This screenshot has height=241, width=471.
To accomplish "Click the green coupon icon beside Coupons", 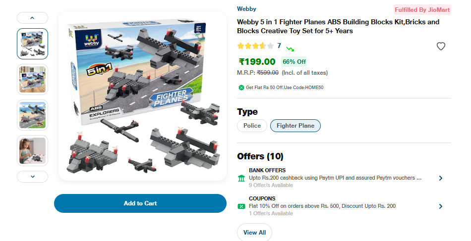I will [241, 206].
